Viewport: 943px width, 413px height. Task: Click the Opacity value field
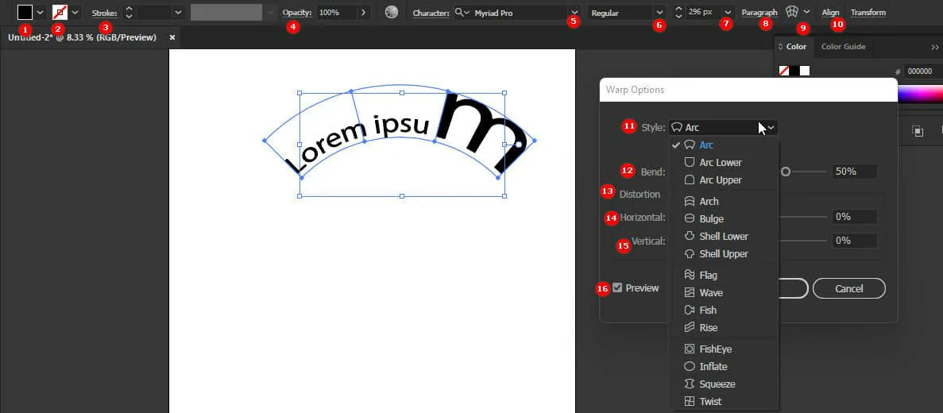tap(336, 13)
